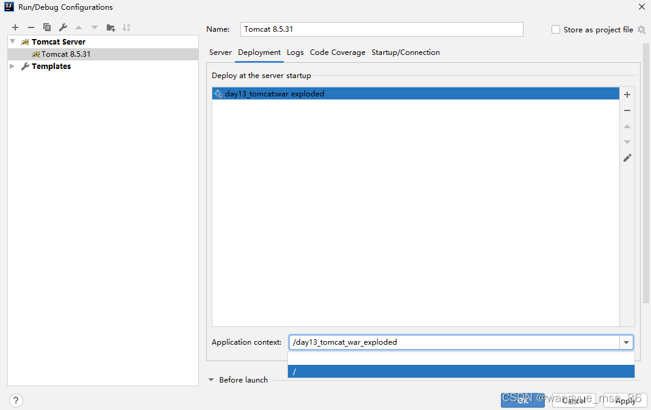Screen dimensions: 651x410
Task: Go to the Code Coverage tab
Action: click(337, 52)
